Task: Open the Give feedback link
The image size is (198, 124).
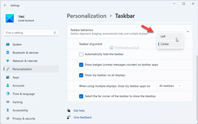Action: 82,117
